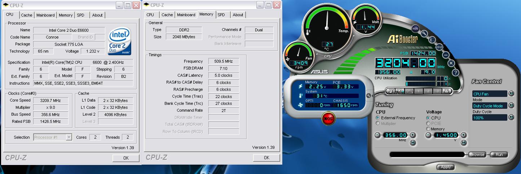521x174 pixels.
Task: Click the wrench collapse tab beside monitor panel
Action: 369,95
